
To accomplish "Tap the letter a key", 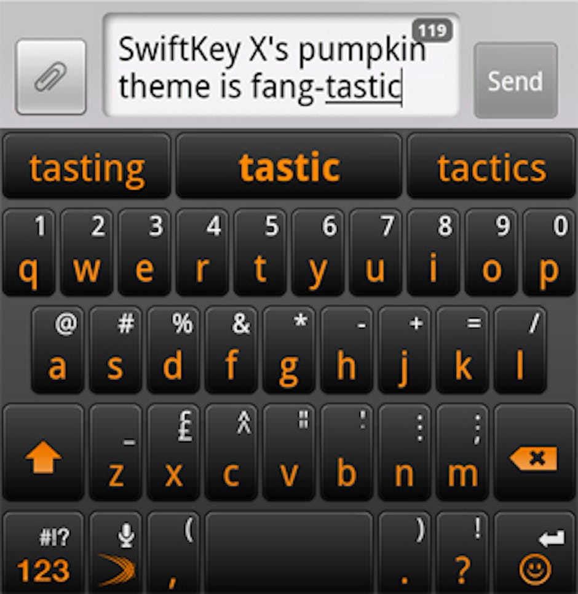I will click(58, 350).
